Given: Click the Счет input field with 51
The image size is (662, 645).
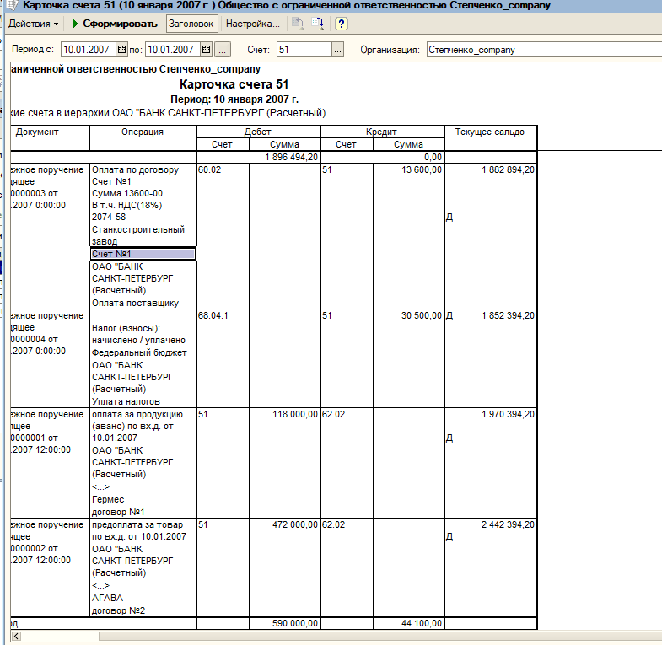Looking at the screenshot, I should [304, 50].
